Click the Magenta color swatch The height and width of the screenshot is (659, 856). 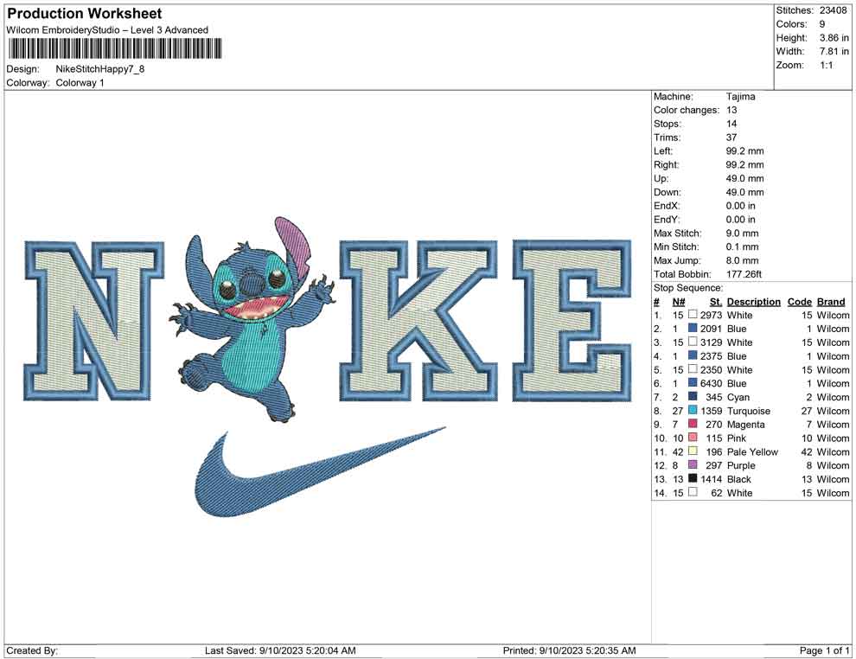click(x=693, y=424)
